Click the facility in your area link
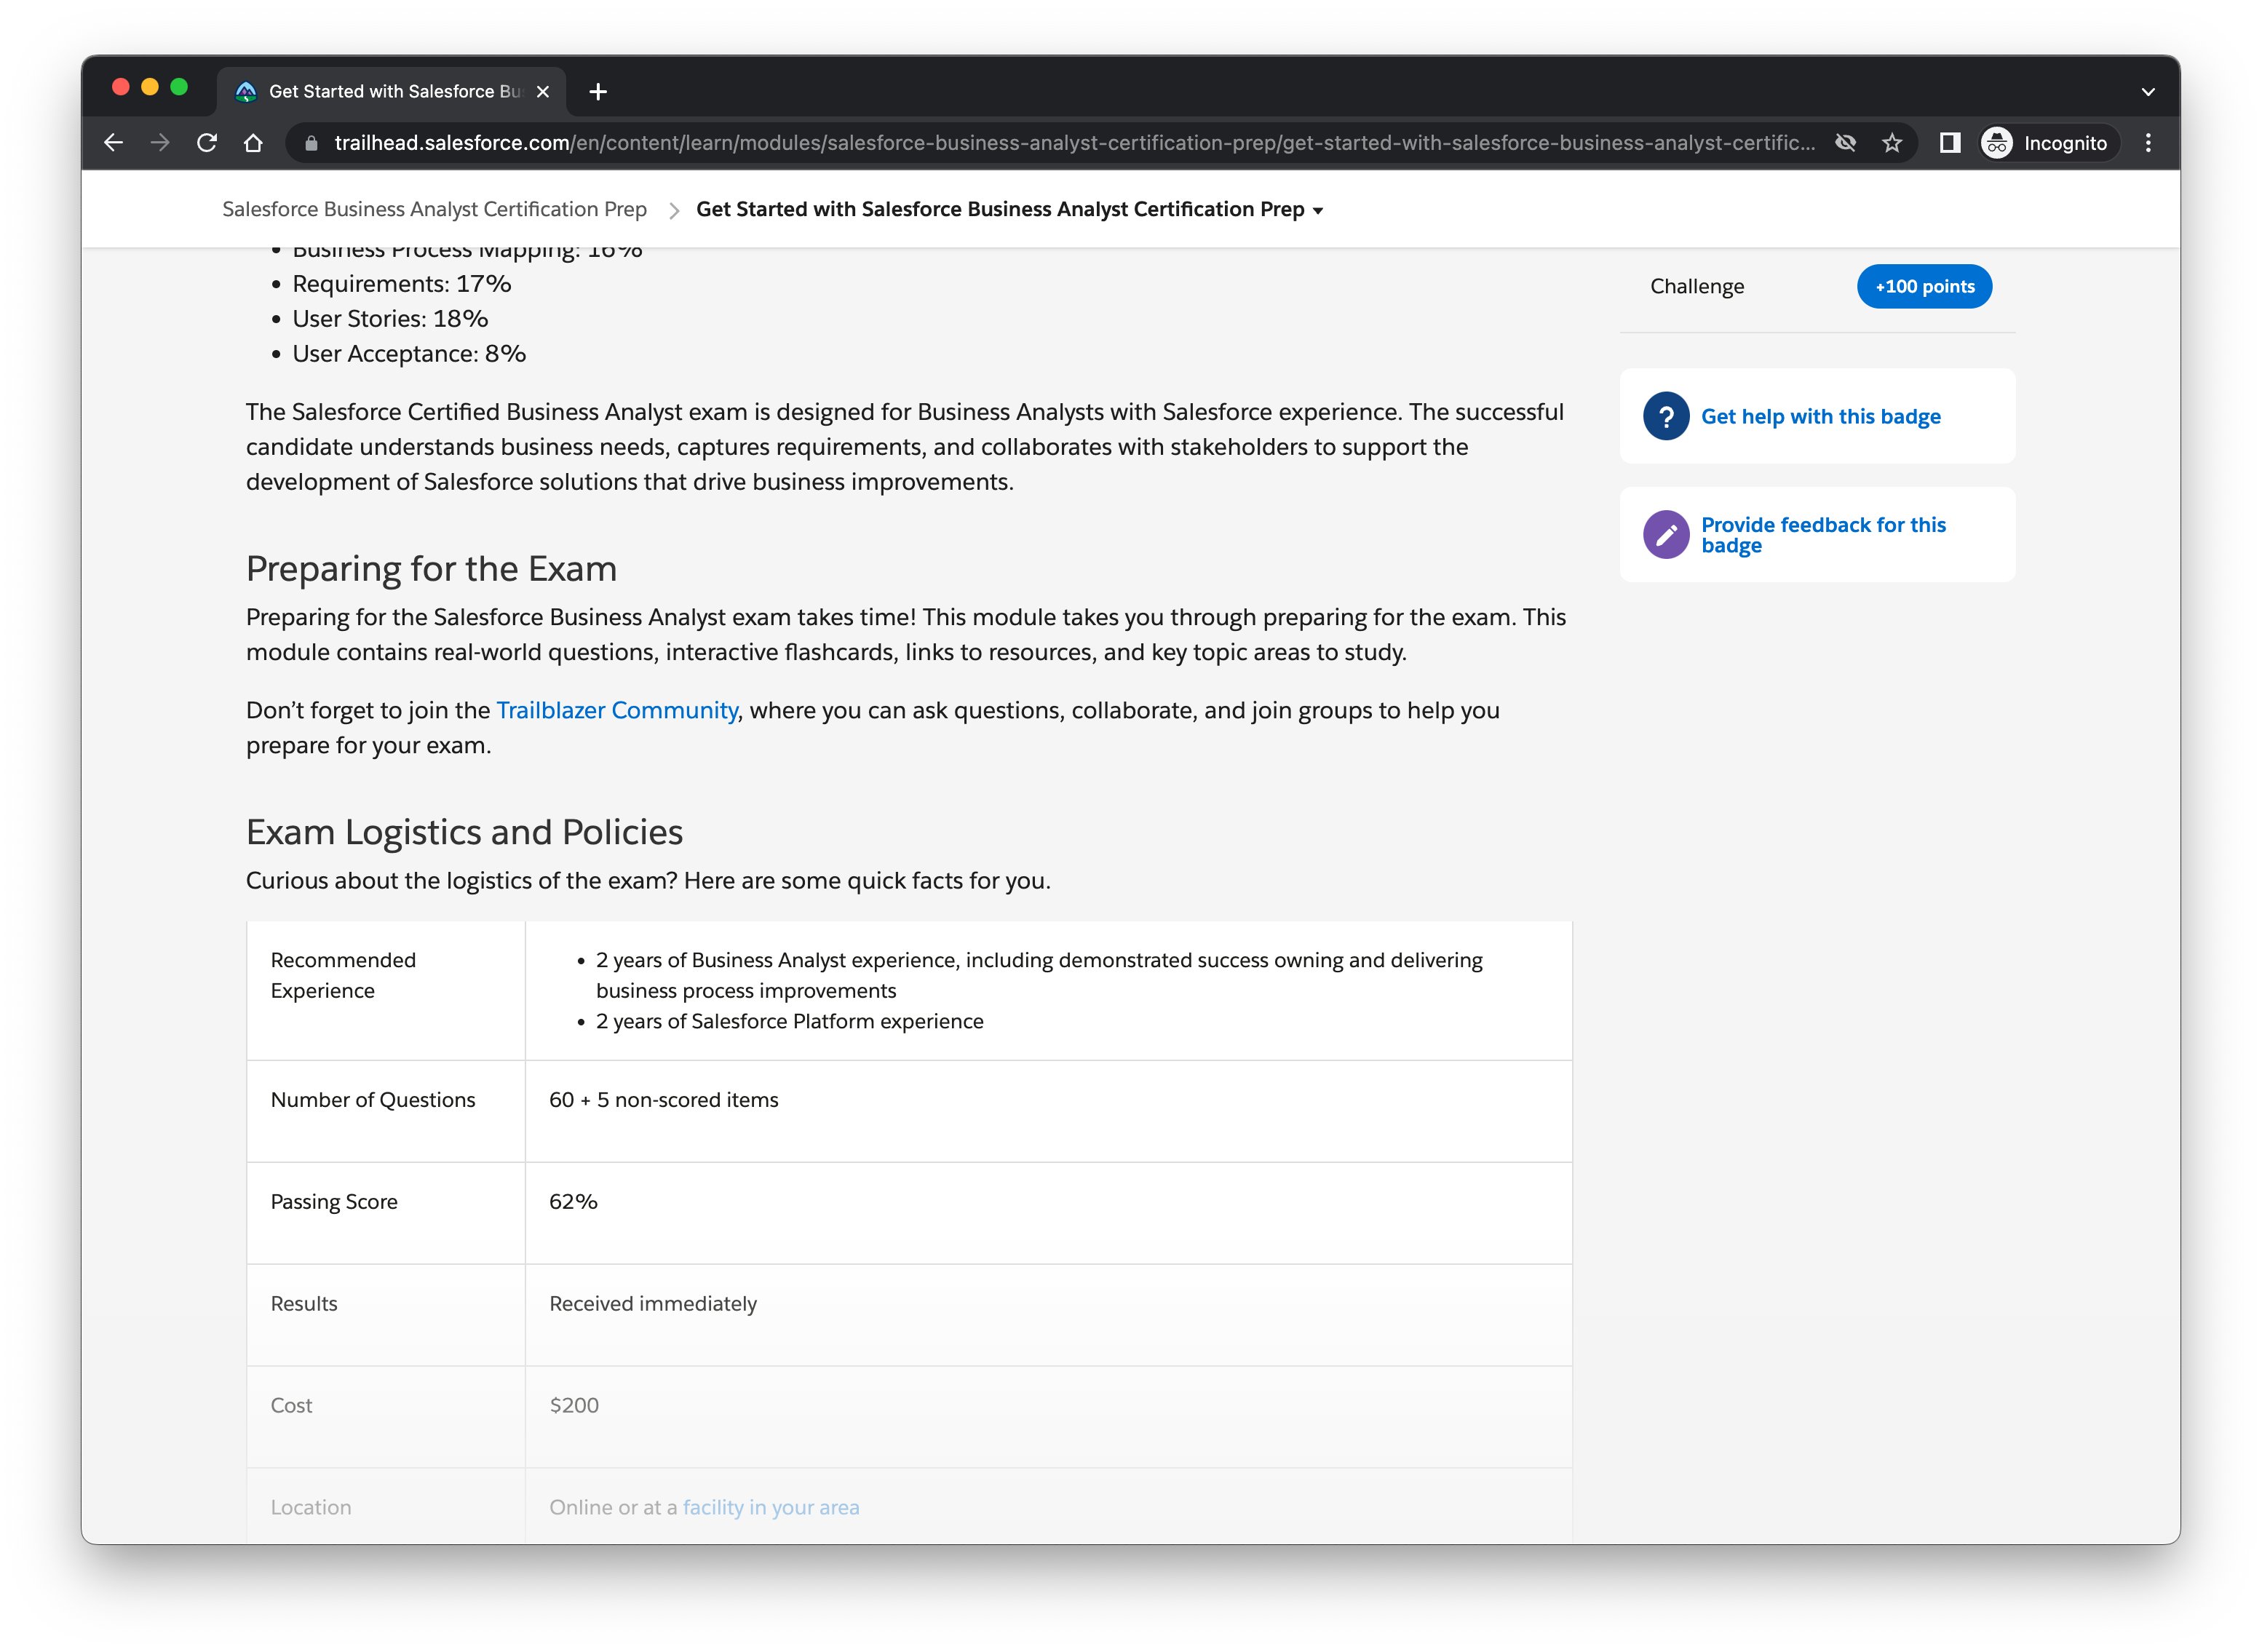2262x1652 pixels. [770, 1507]
